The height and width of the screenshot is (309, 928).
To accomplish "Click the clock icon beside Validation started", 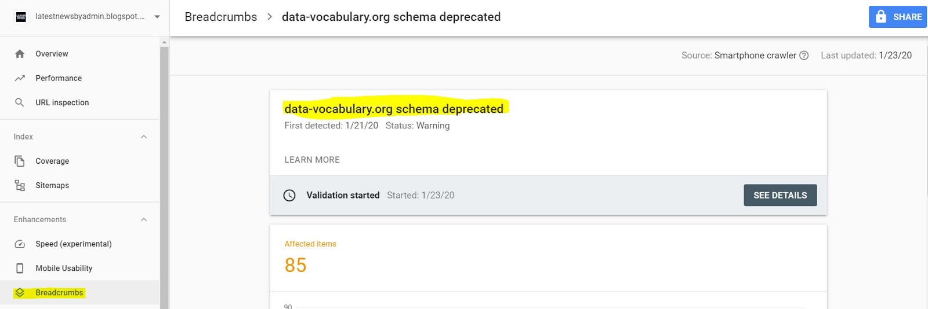I will (x=289, y=196).
